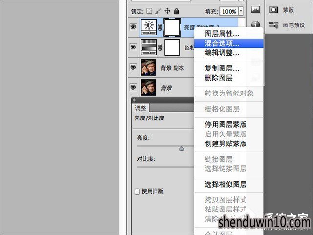Click the lock all padlock icon
This screenshot has height=235, width=313.
coord(176,11)
